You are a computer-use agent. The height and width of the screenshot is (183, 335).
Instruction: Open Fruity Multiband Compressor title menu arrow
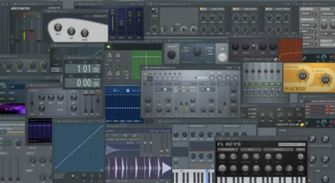point(148,4)
